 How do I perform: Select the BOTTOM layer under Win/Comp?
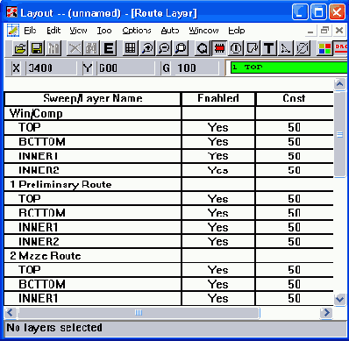tap(93, 142)
